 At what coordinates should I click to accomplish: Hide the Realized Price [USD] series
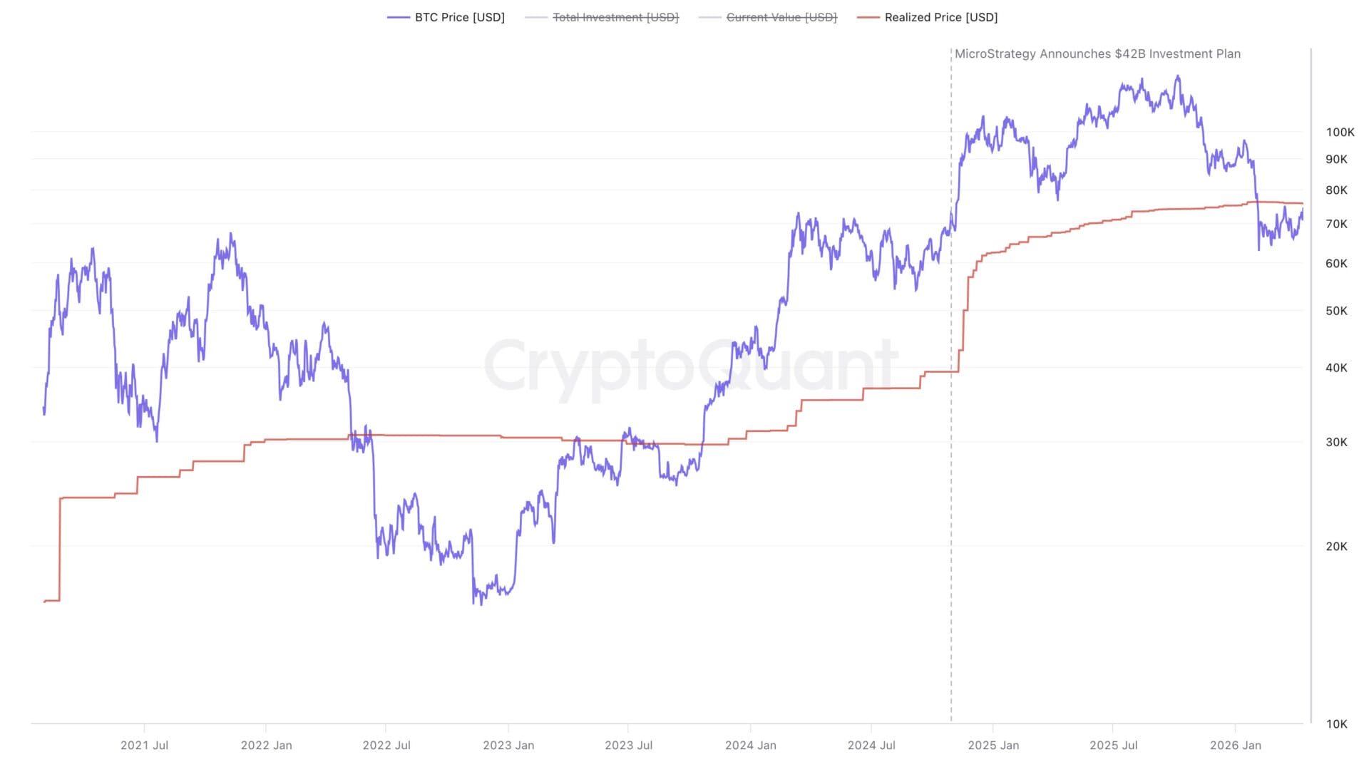pyautogui.click(x=940, y=17)
